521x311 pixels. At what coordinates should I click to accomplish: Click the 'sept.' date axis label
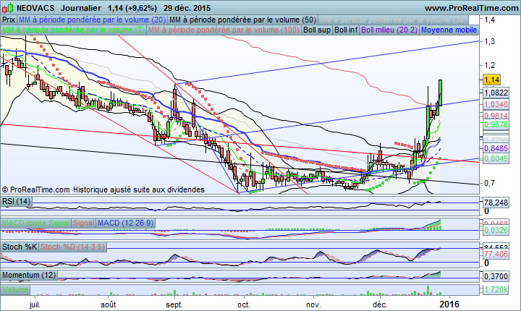point(174,304)
